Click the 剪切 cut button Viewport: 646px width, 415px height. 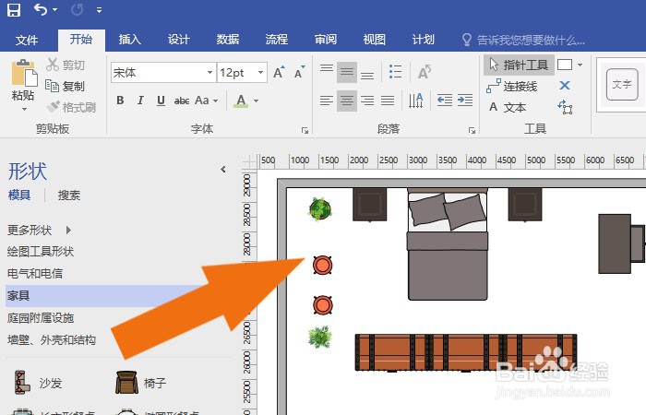click(x=66, y=65)
